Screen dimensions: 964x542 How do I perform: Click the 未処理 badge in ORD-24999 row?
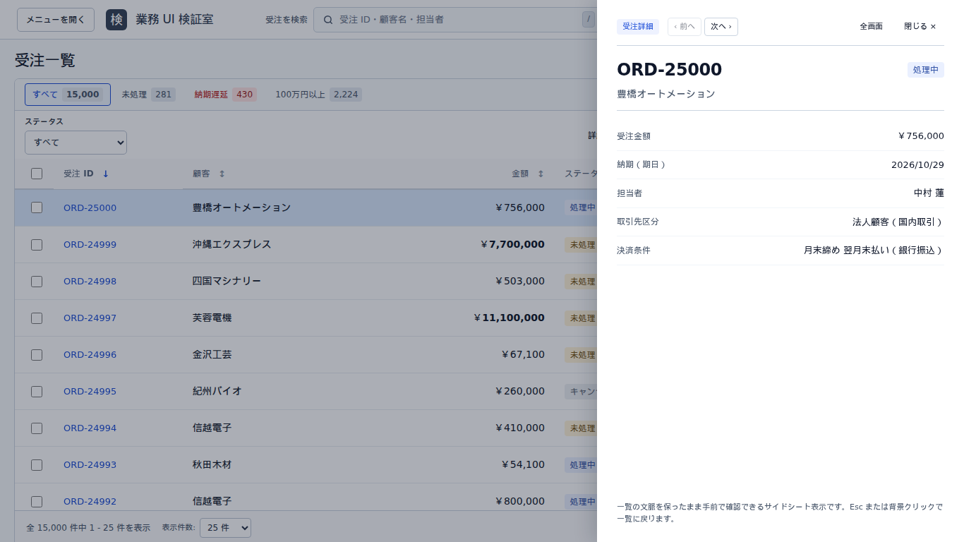click(x=582, y=245)
